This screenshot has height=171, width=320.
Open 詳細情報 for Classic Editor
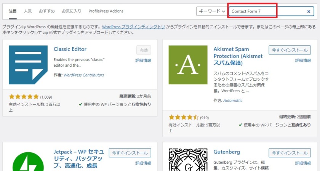point(143,61)
